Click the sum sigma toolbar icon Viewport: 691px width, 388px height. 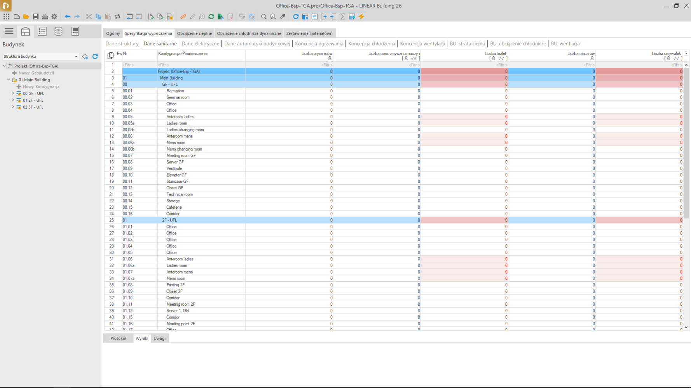point(343,17)
